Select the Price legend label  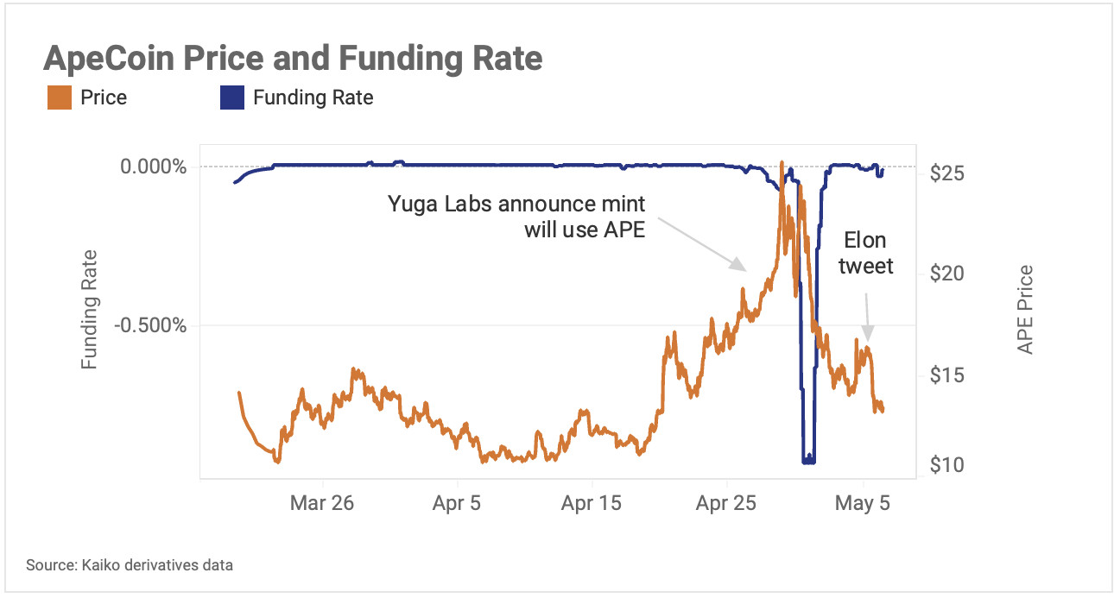(104, 98)
